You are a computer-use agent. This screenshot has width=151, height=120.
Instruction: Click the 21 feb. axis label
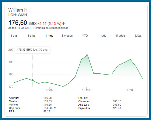point(129,90)
